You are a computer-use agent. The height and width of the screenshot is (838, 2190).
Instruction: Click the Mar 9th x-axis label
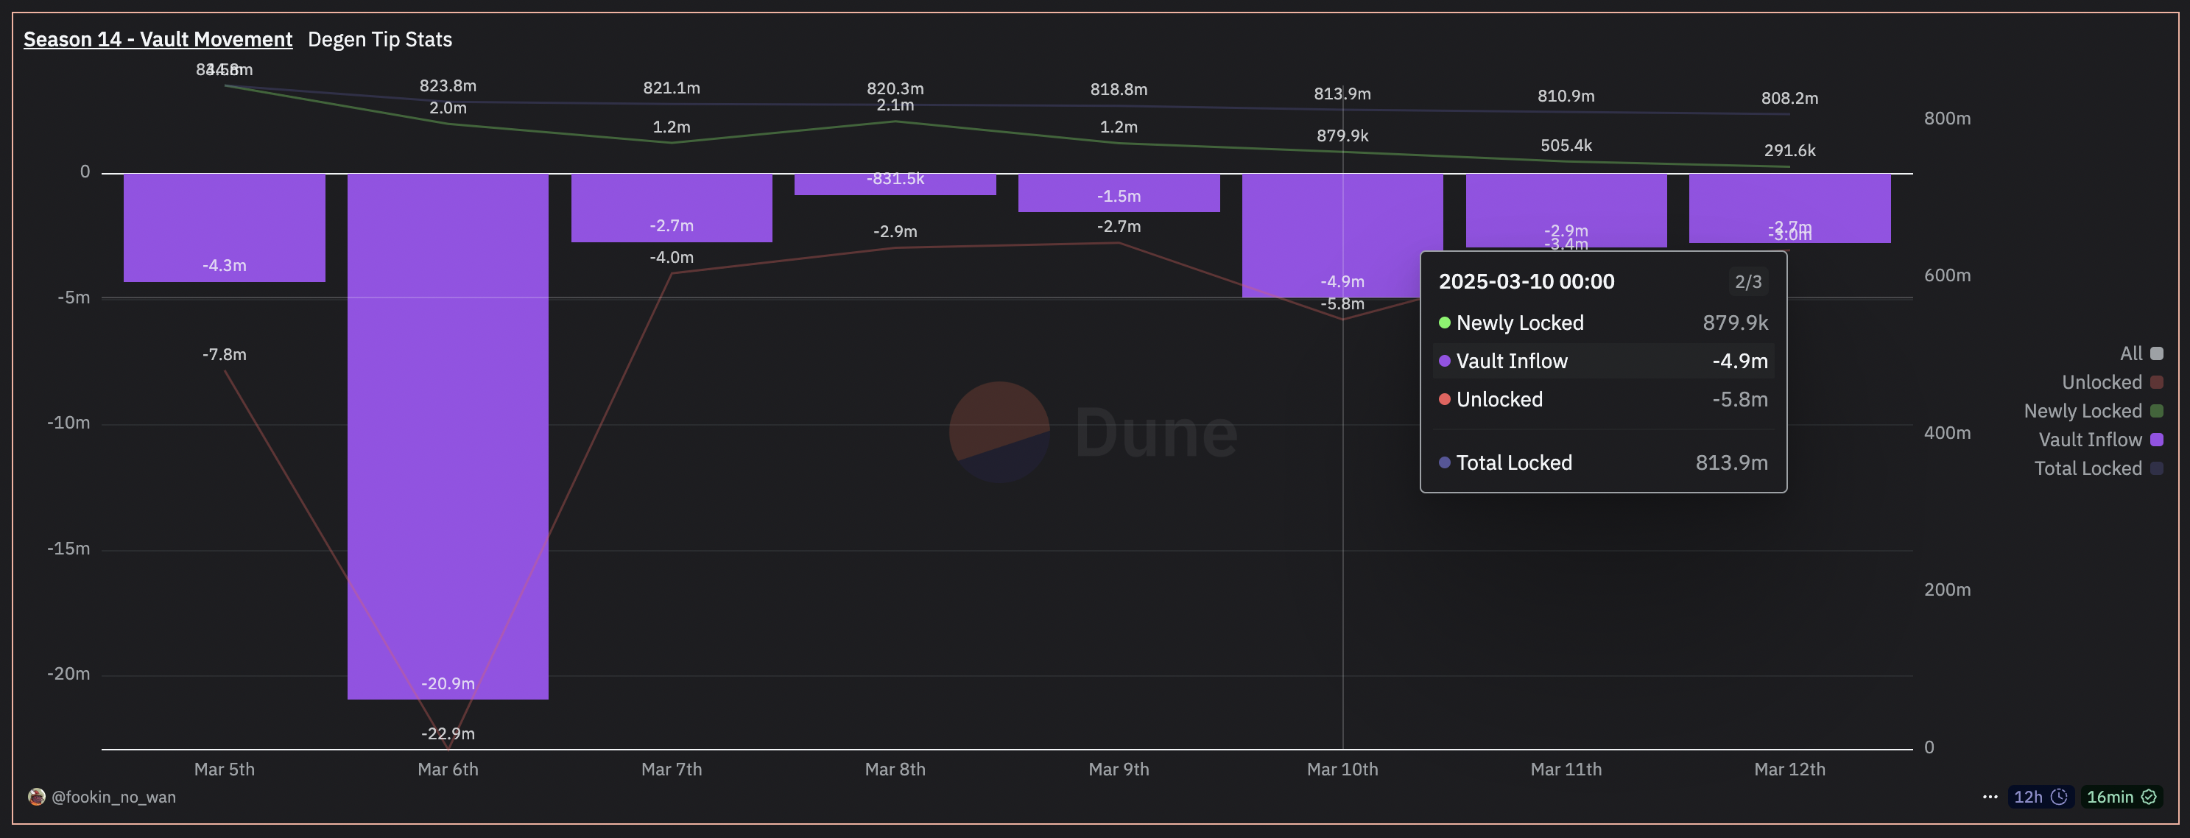[1119, 770]
